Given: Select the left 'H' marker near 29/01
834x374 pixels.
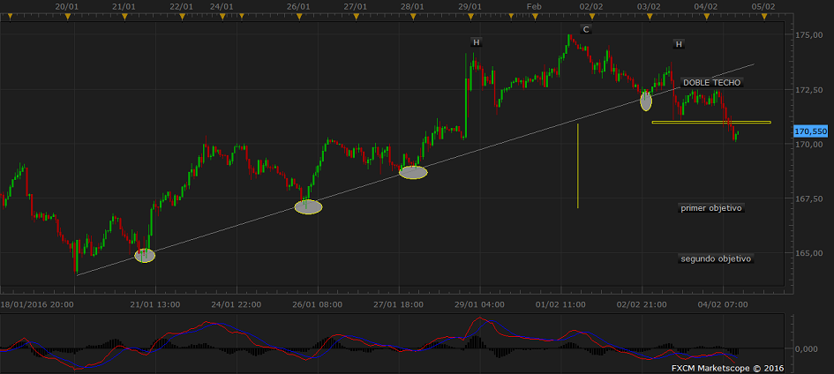Looking at the screenshot, I should [476, 42].
